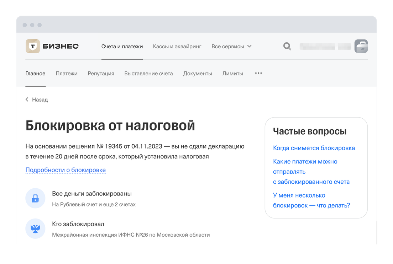Click the blurred account name in header
The width and height of the screenshot is (393, 264).
(325, 46)
